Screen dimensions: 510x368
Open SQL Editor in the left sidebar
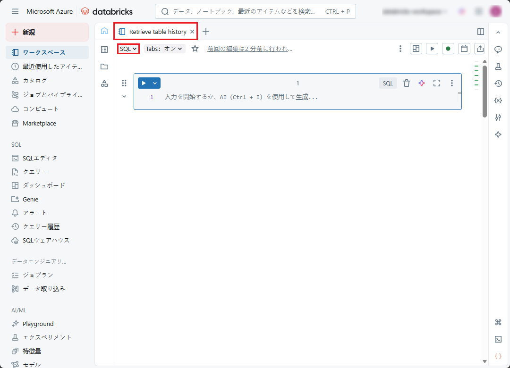(x=40, y=158)
